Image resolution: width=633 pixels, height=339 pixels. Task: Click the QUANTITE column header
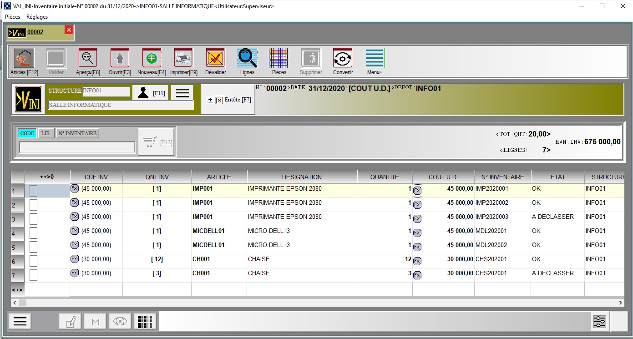point(385,177)
